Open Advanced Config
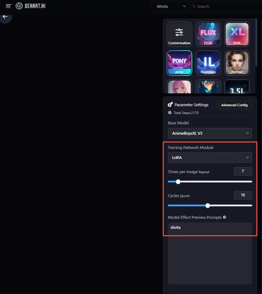Image resolution: width=262 pixels, height=294 pixels. pos(234,105)
